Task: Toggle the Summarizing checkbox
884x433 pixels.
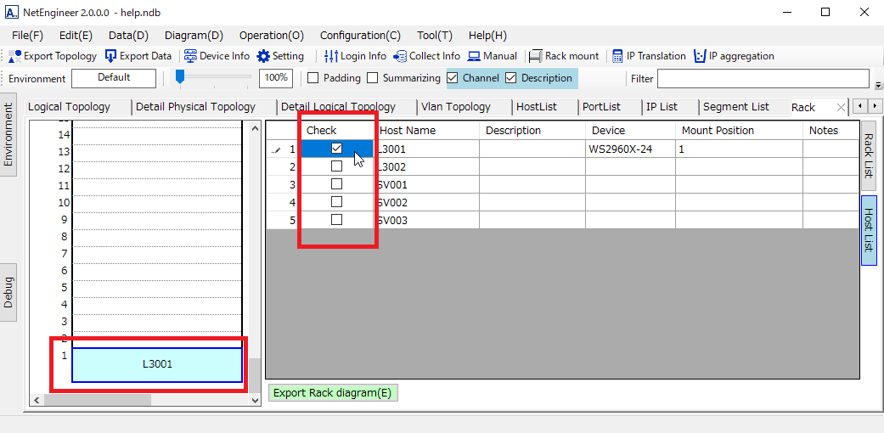Action: point(372,78)
